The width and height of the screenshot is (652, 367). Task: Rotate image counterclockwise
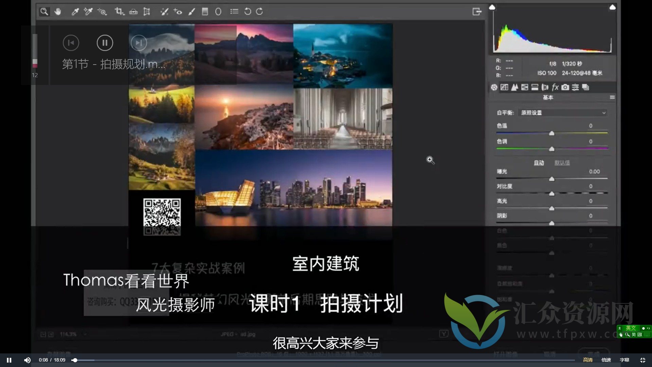coord(248,12)
